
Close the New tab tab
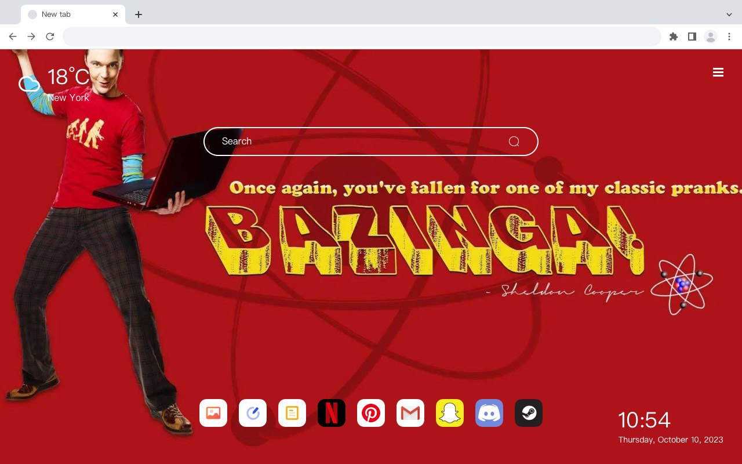pyautogui.click(x=115, y=14)
